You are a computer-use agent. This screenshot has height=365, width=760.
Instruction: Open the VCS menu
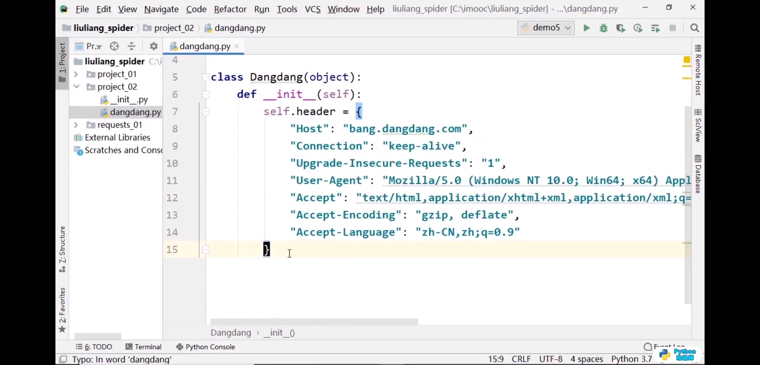coord(313,9)
